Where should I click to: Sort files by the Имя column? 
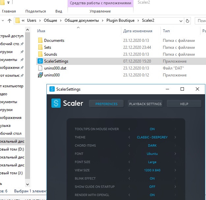[x=41, y=31]
